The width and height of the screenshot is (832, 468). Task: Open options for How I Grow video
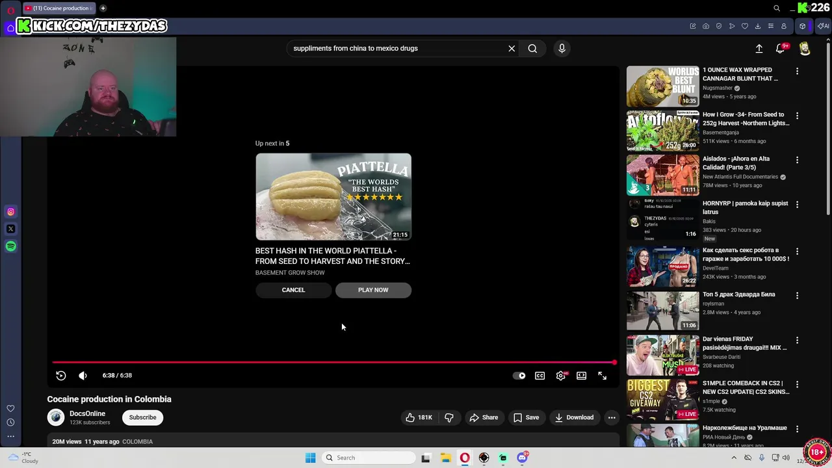[x=797, y=116]
